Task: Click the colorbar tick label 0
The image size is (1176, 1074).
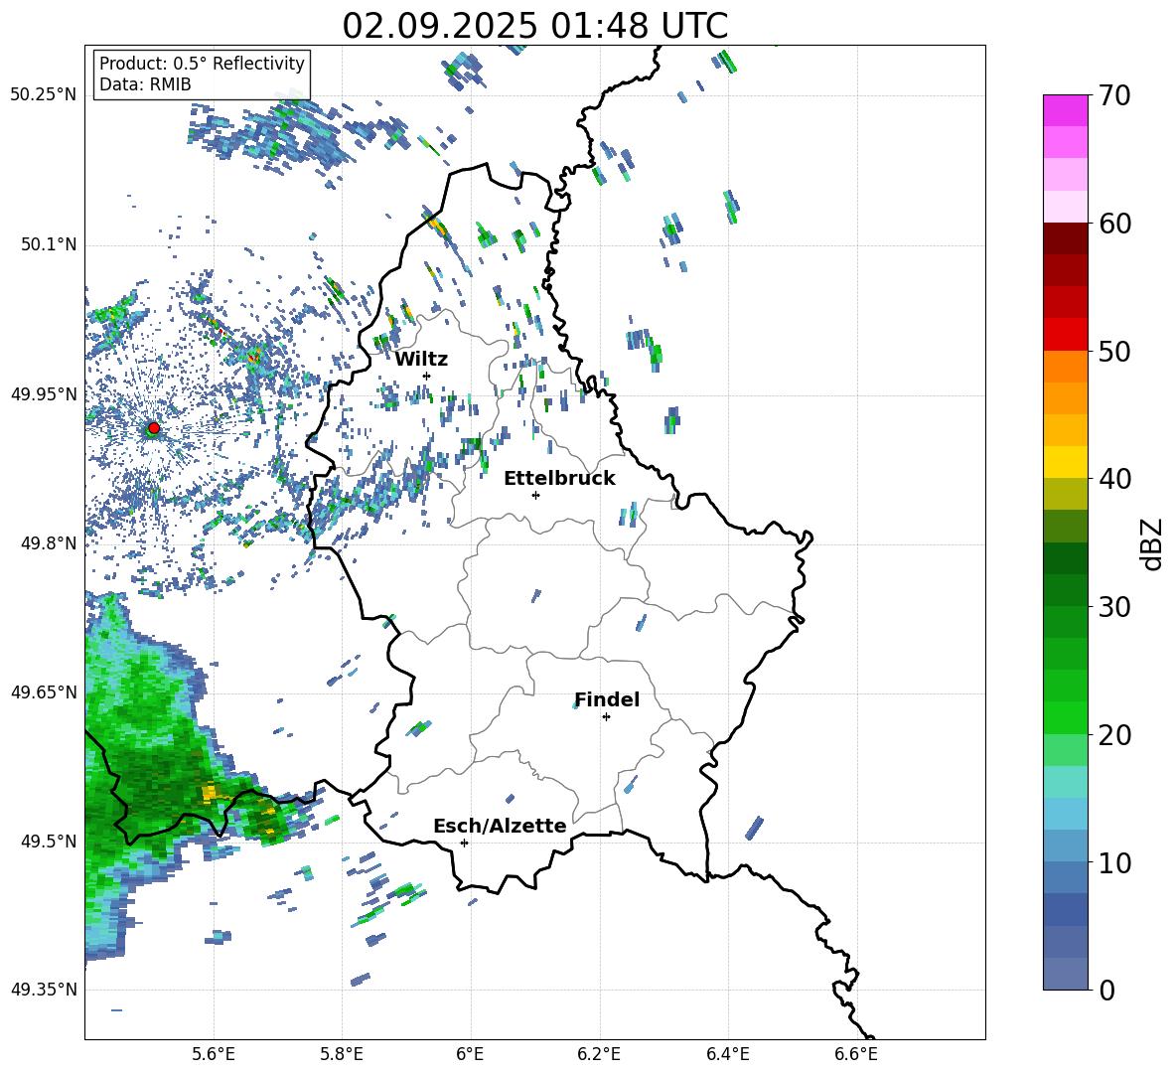Action: [1106, 990]
